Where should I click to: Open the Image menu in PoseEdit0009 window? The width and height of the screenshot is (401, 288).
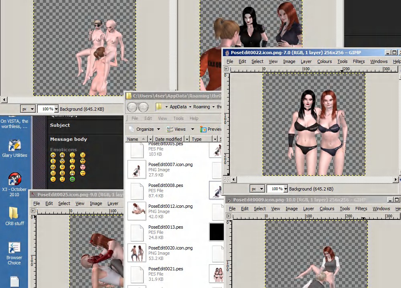[x=291, y=209]
